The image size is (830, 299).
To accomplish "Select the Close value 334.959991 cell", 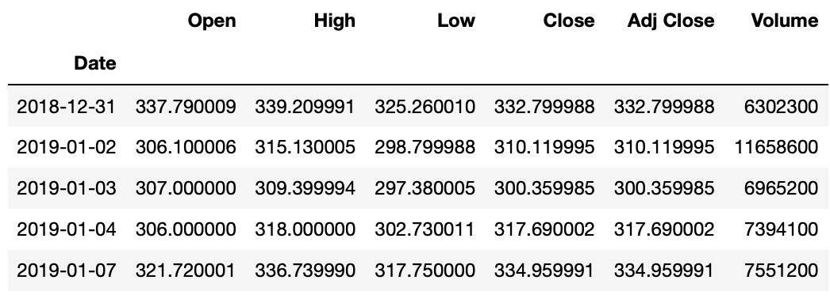I will [x=544, y=270].
